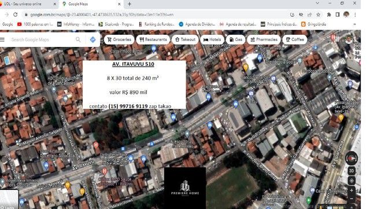Click the JN Esquadrias map pin
This screenshot has width=370, height=209.
[187, 134]
